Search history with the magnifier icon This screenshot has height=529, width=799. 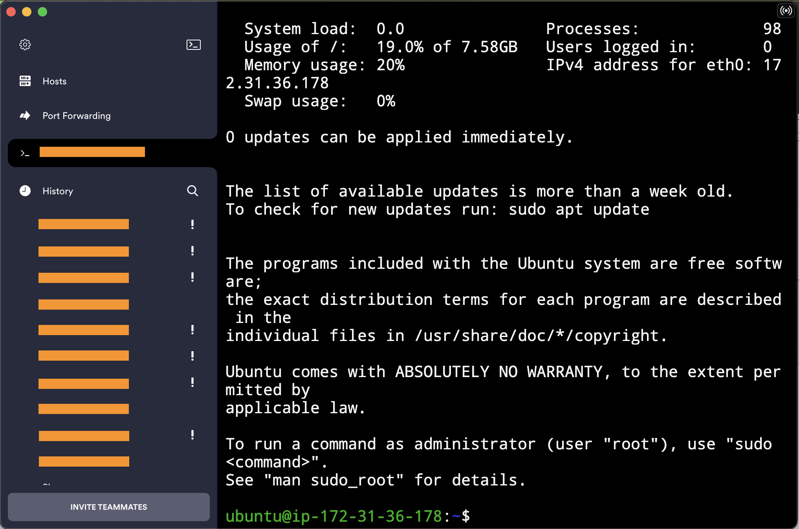point(192,191)
